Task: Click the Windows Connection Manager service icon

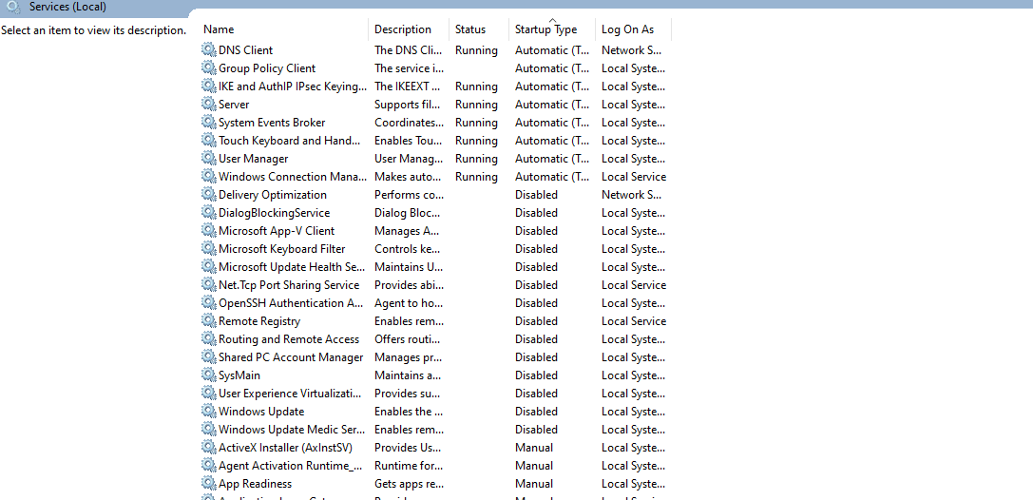Action: point(209,177)
